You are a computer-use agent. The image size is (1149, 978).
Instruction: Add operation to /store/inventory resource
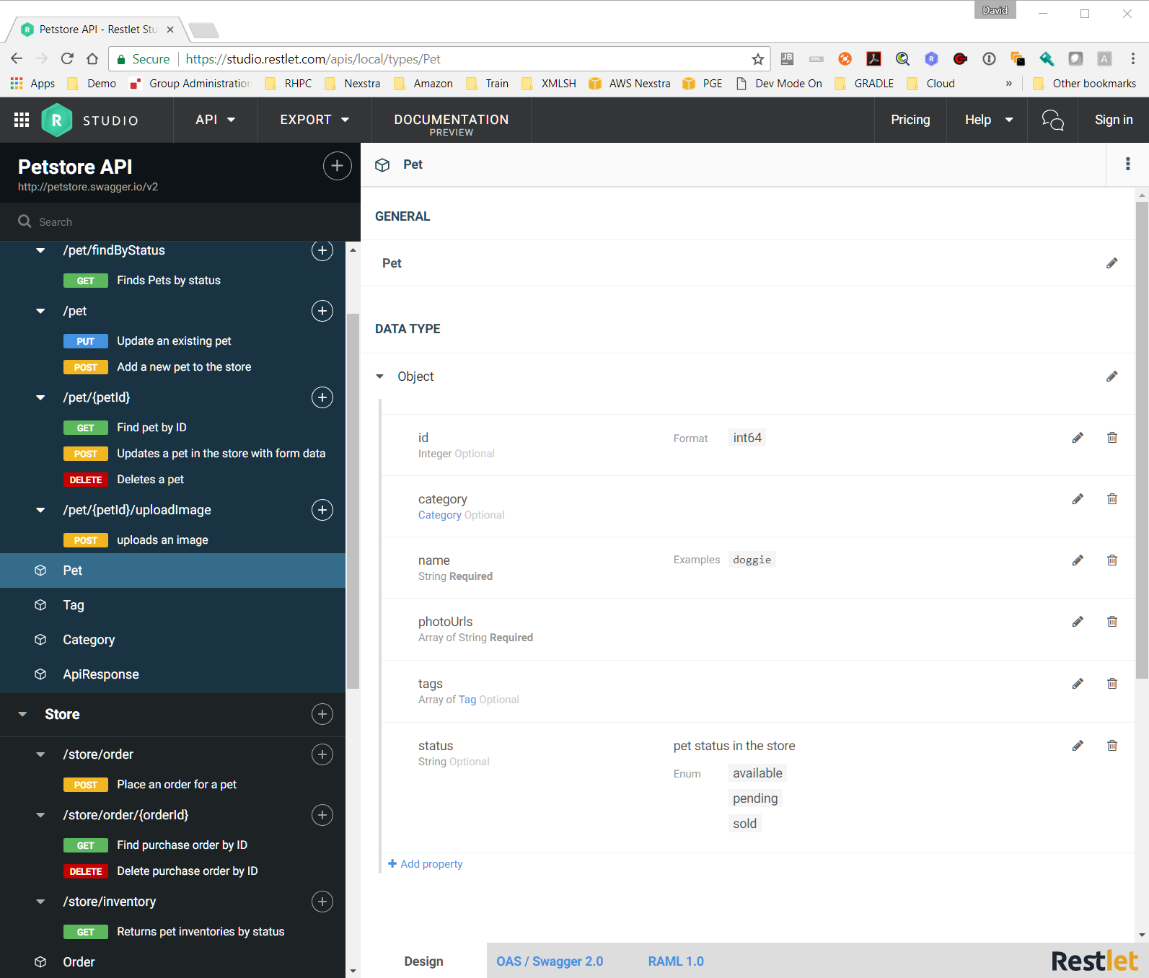pyautogui.click(x=322, y=902)
